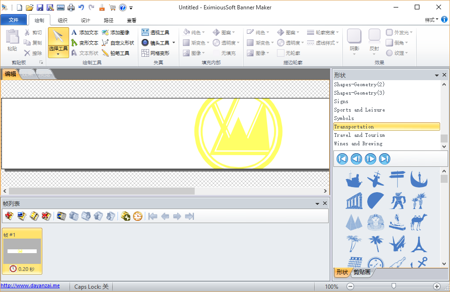The width and height of the screenshot is (450, 292).
Task: Go to previous shape page button
Action: click(356, 159)
